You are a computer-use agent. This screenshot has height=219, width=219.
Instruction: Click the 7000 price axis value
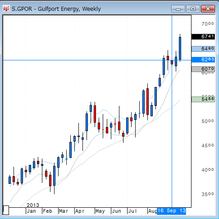[208, 24]
